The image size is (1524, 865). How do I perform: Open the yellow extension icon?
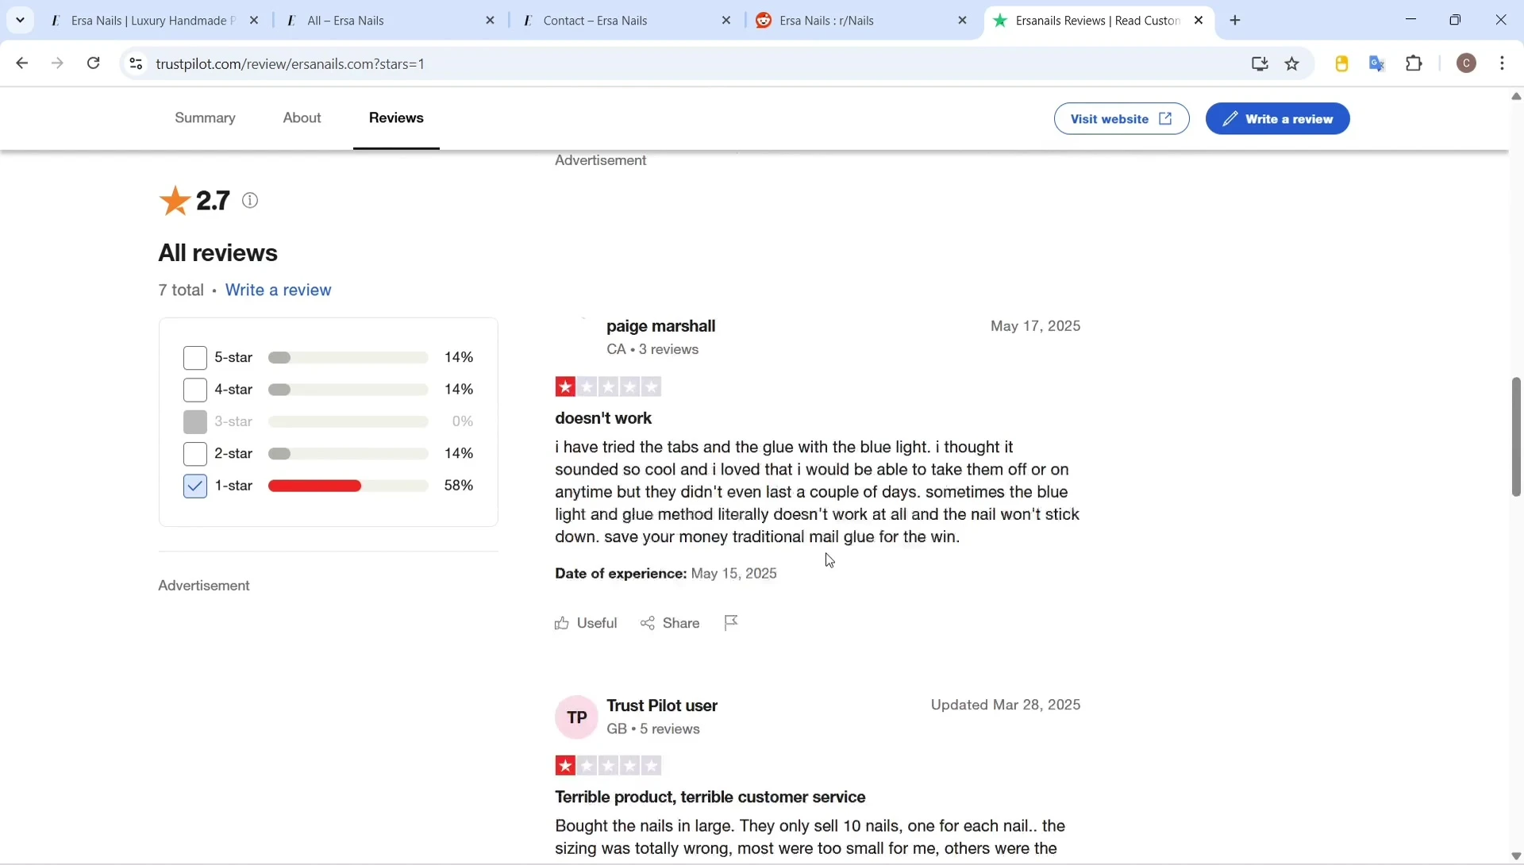click(x=1342, y=63)
